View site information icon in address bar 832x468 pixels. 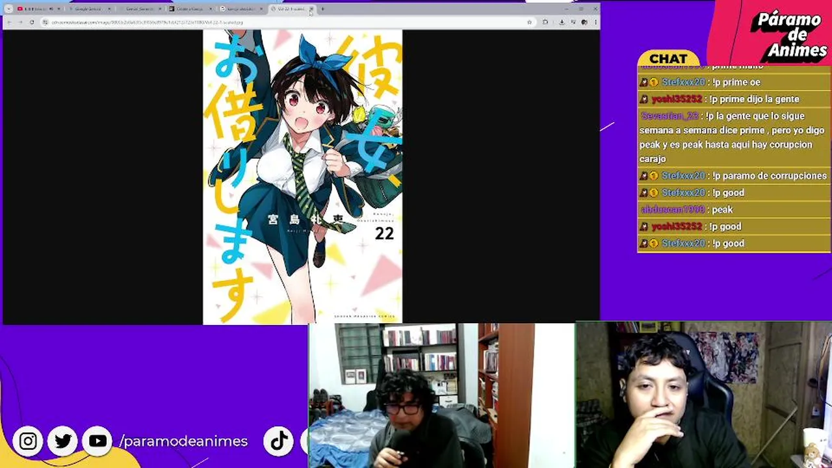click(x=45, y=22)
